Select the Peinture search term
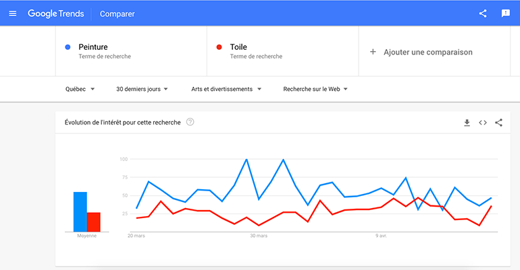Image resolution: width=520 pixels, height=270 pixels. (93, 47)
